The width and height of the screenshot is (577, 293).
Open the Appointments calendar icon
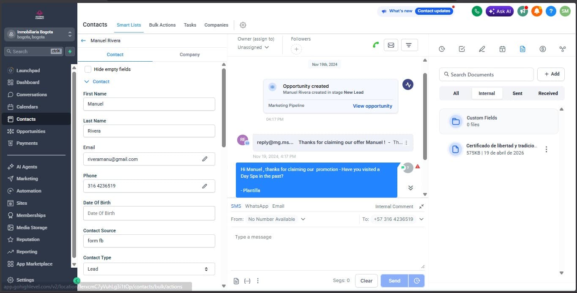502,49
